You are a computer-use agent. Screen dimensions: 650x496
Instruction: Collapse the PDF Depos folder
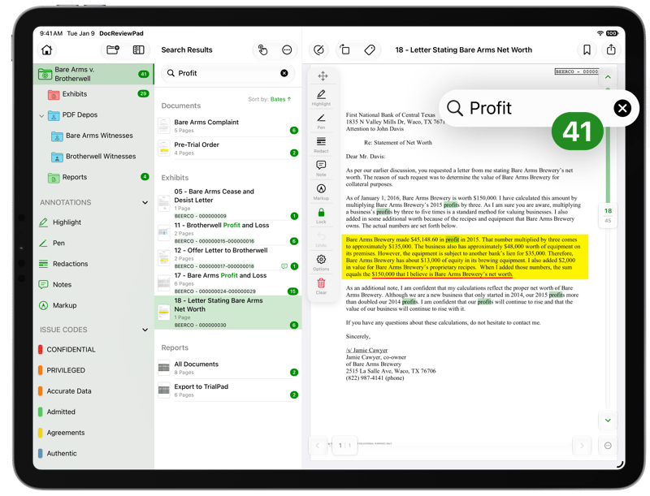(x=41, y=115)
